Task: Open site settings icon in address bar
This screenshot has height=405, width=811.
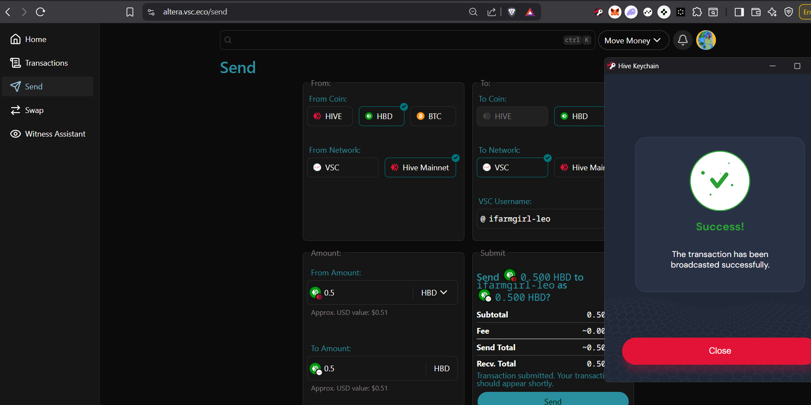Action: [151, 12]
